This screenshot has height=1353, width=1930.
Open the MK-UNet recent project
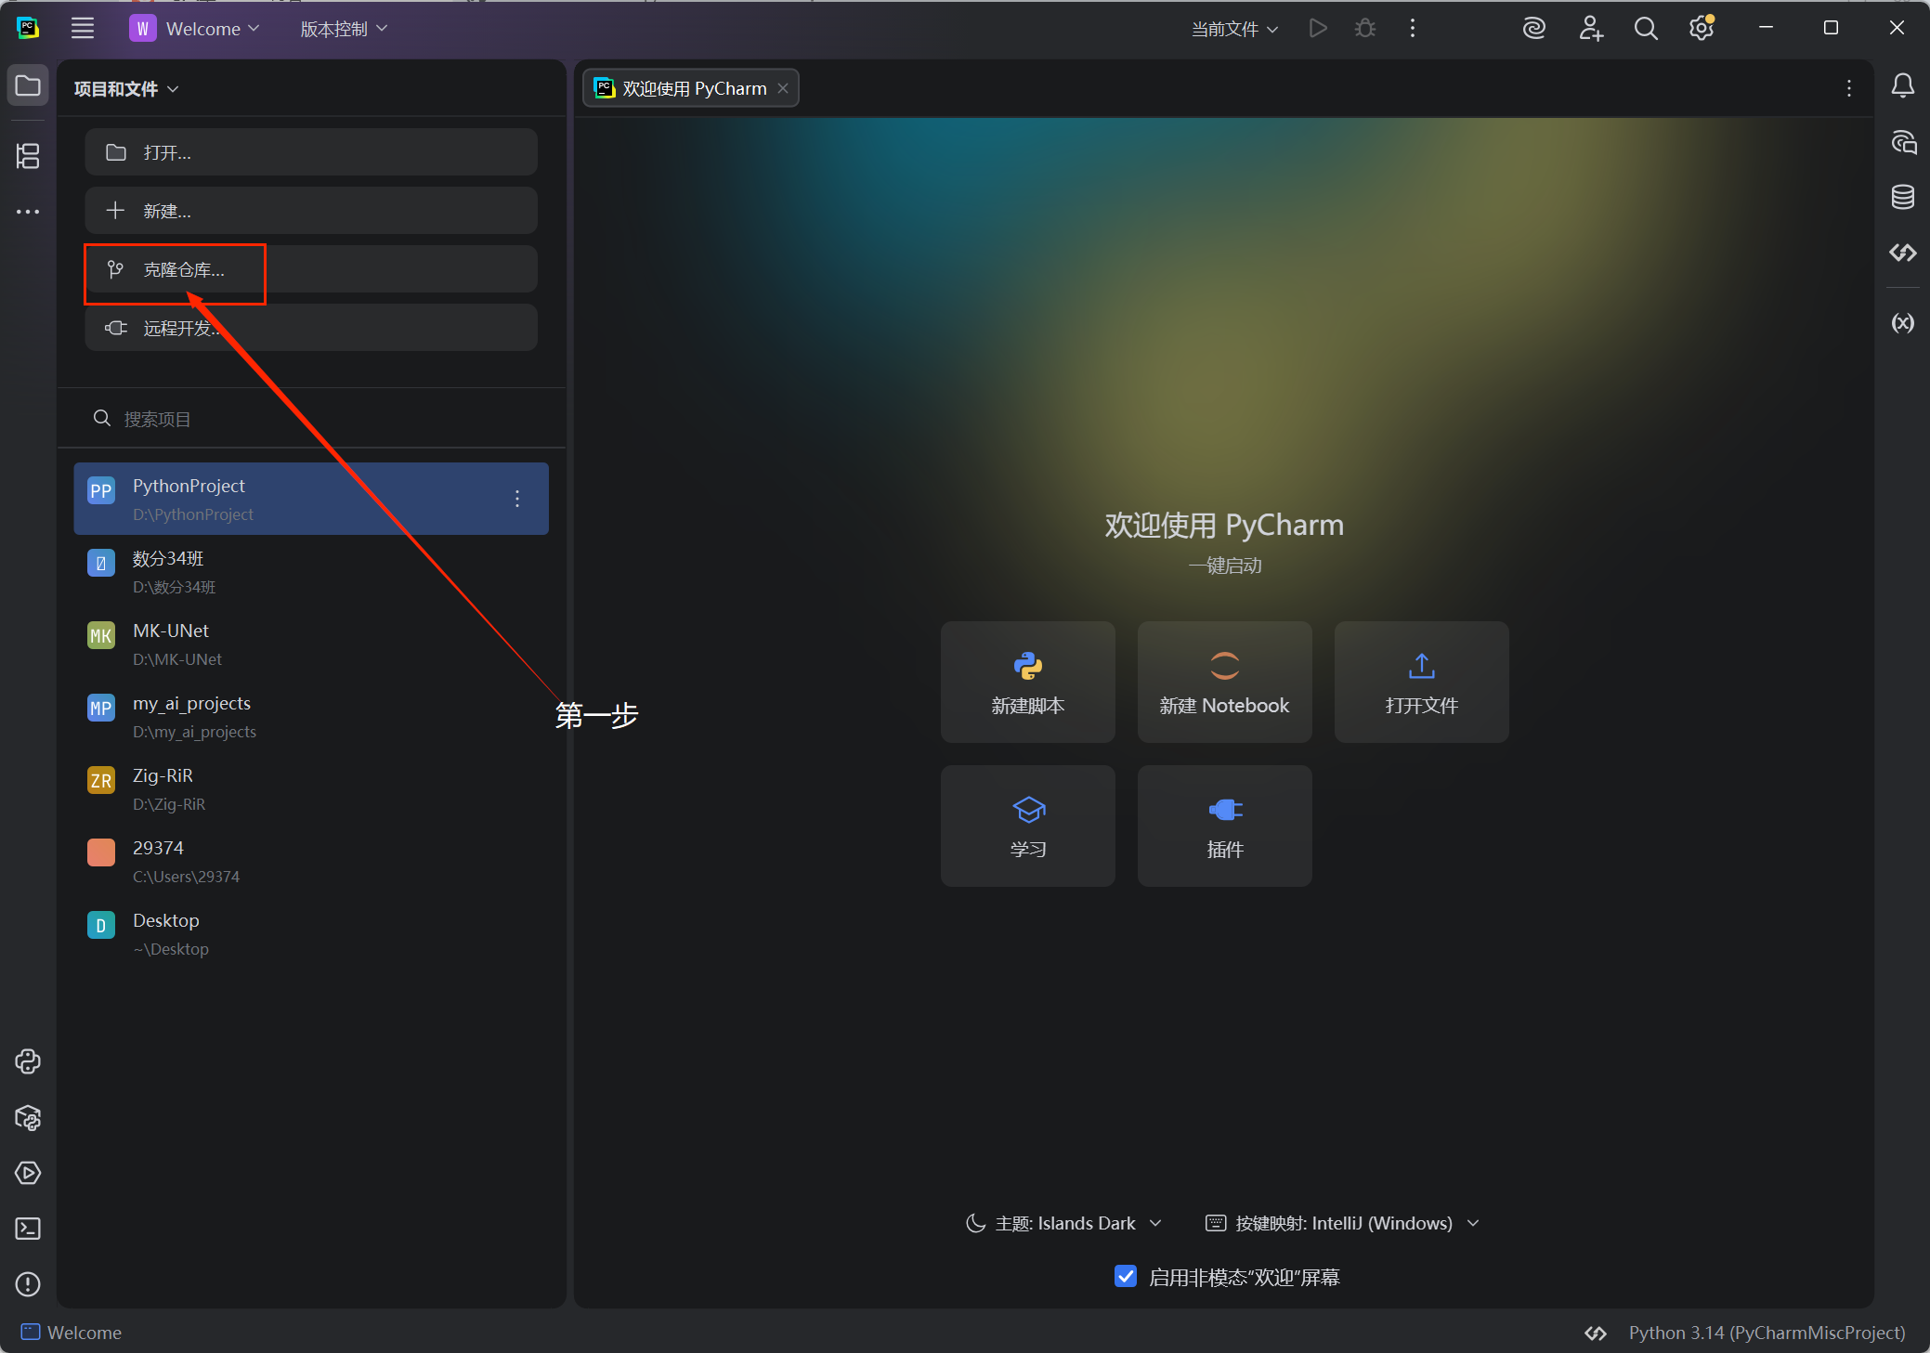311,644
